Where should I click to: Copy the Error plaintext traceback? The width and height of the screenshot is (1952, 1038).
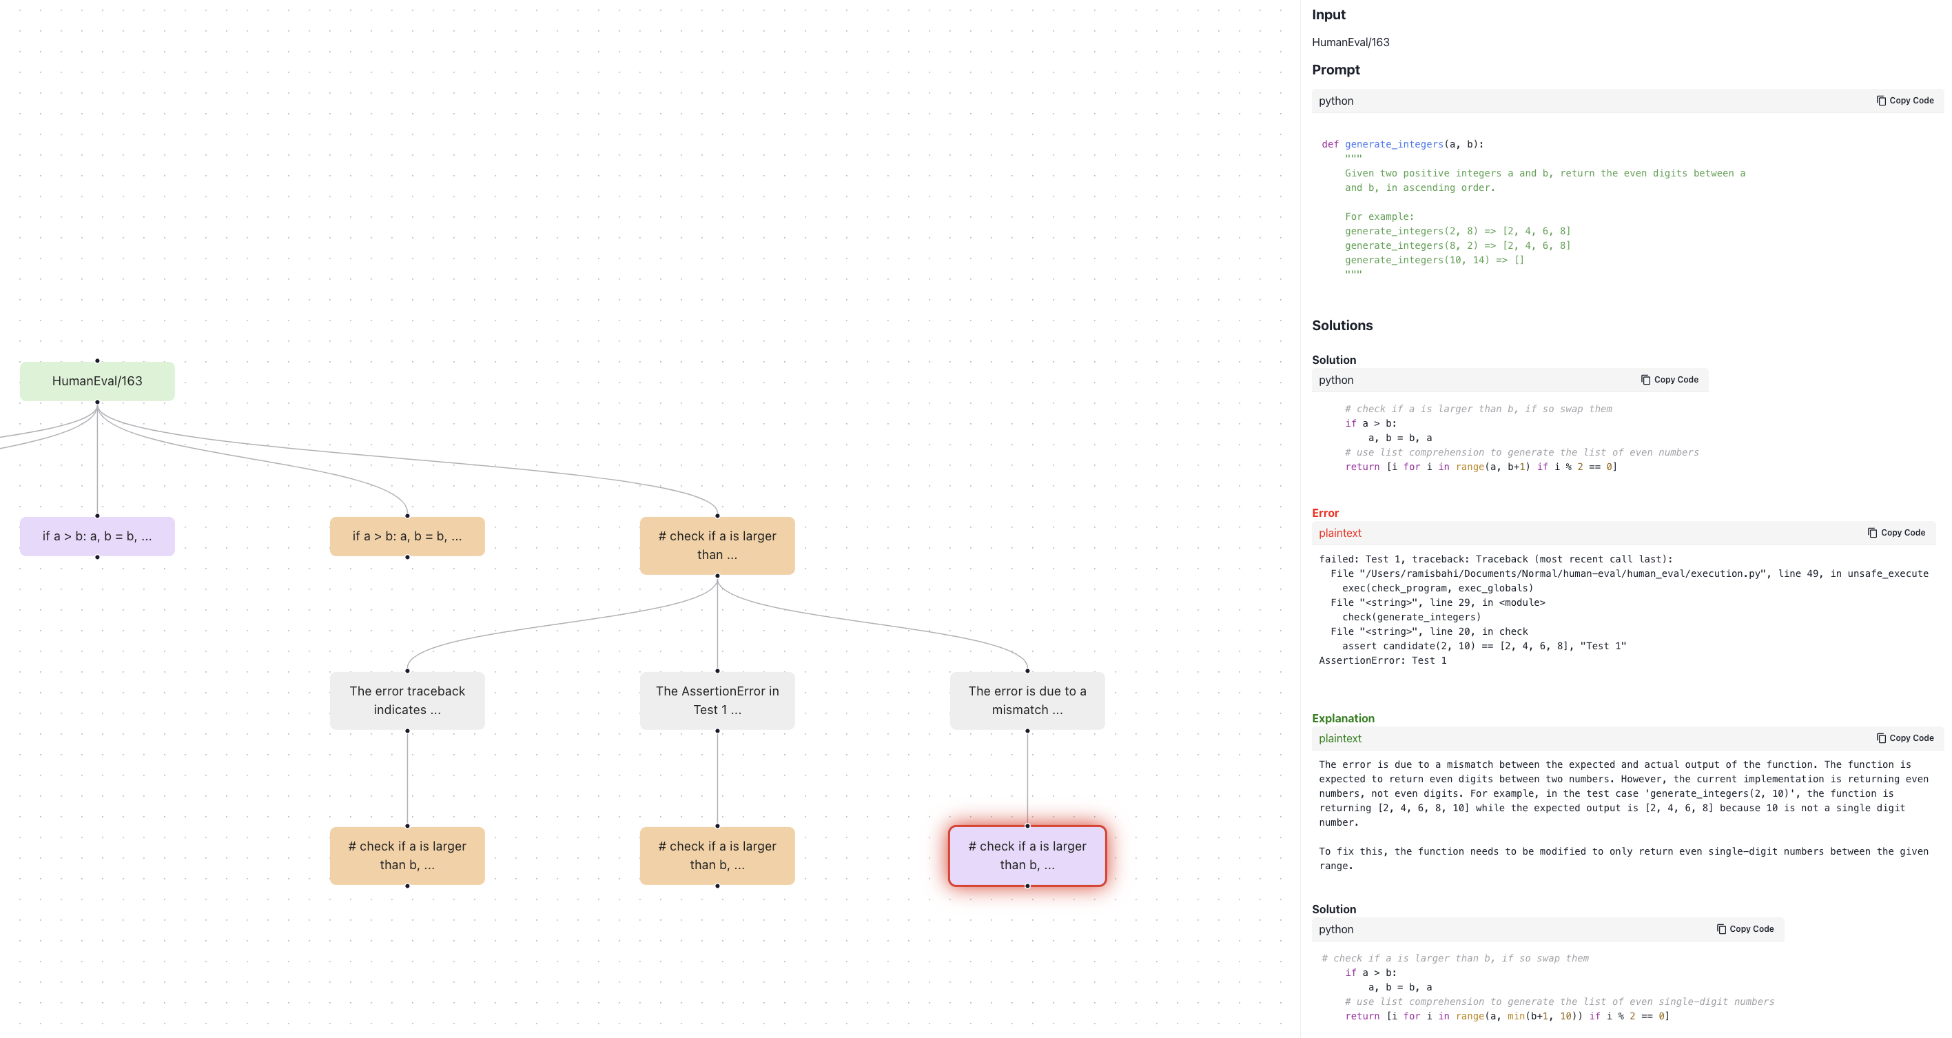click(x=1896, y=533)
